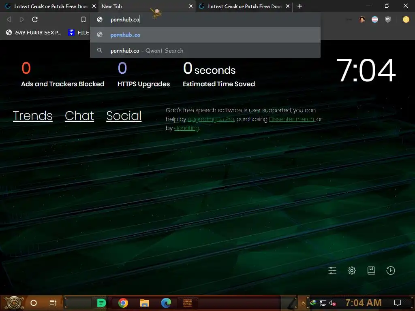Open the orange-text app on taskbar
Viewport: 415px width, 311px height.
pyautogui.click(x=188, y=303)
